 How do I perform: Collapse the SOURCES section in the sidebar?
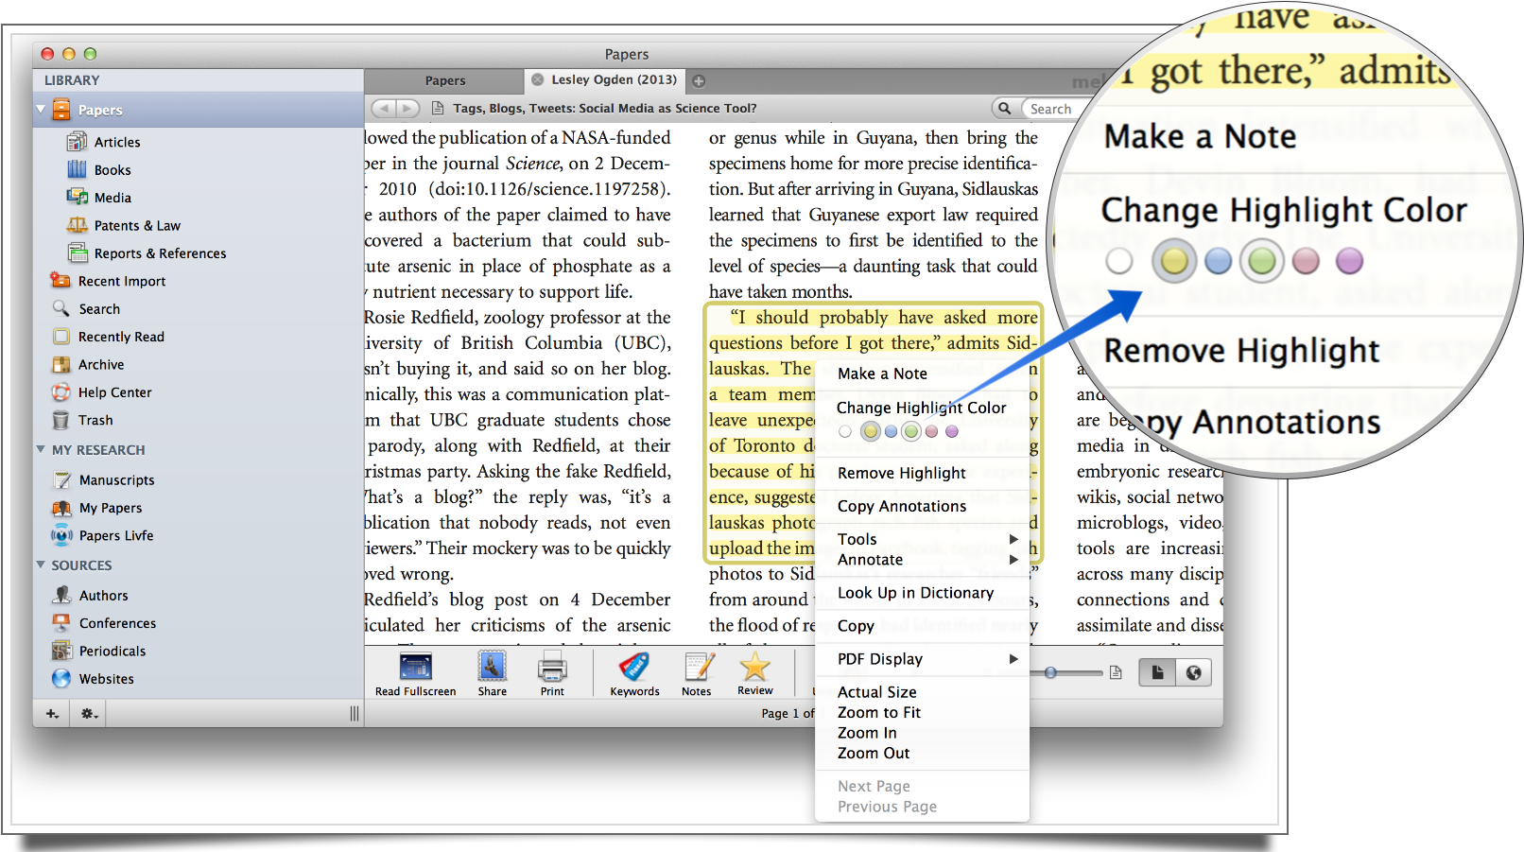pos(40,565)
